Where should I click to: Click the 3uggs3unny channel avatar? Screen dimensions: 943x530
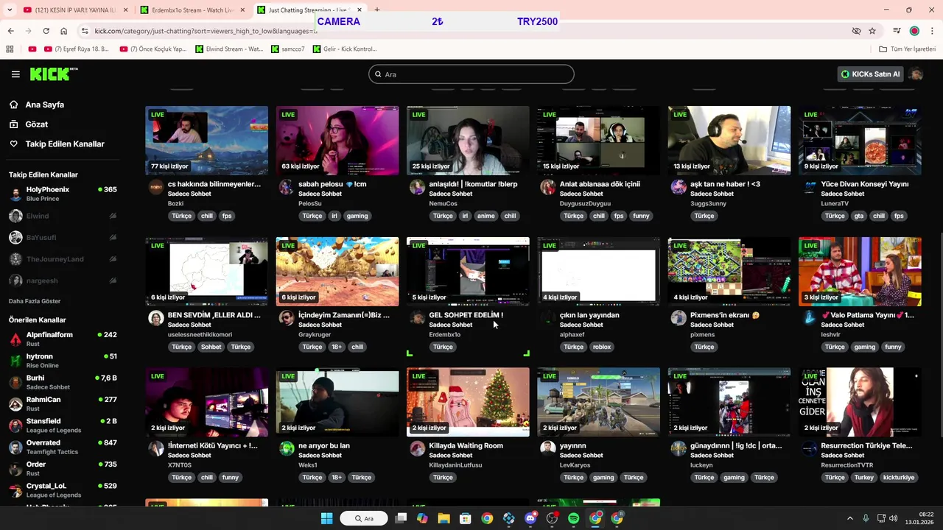678,188
